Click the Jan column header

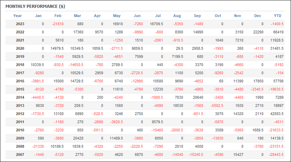click(38, 16)
